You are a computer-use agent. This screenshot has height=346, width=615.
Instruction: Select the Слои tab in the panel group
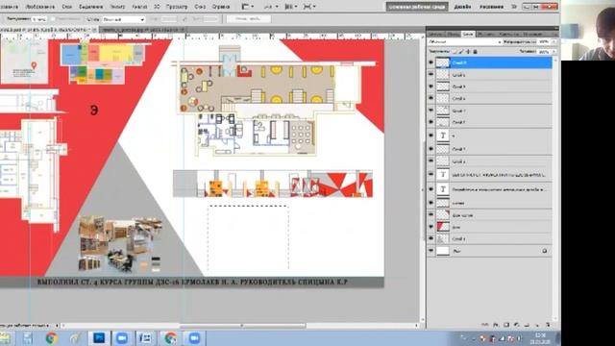click(468, 35)
